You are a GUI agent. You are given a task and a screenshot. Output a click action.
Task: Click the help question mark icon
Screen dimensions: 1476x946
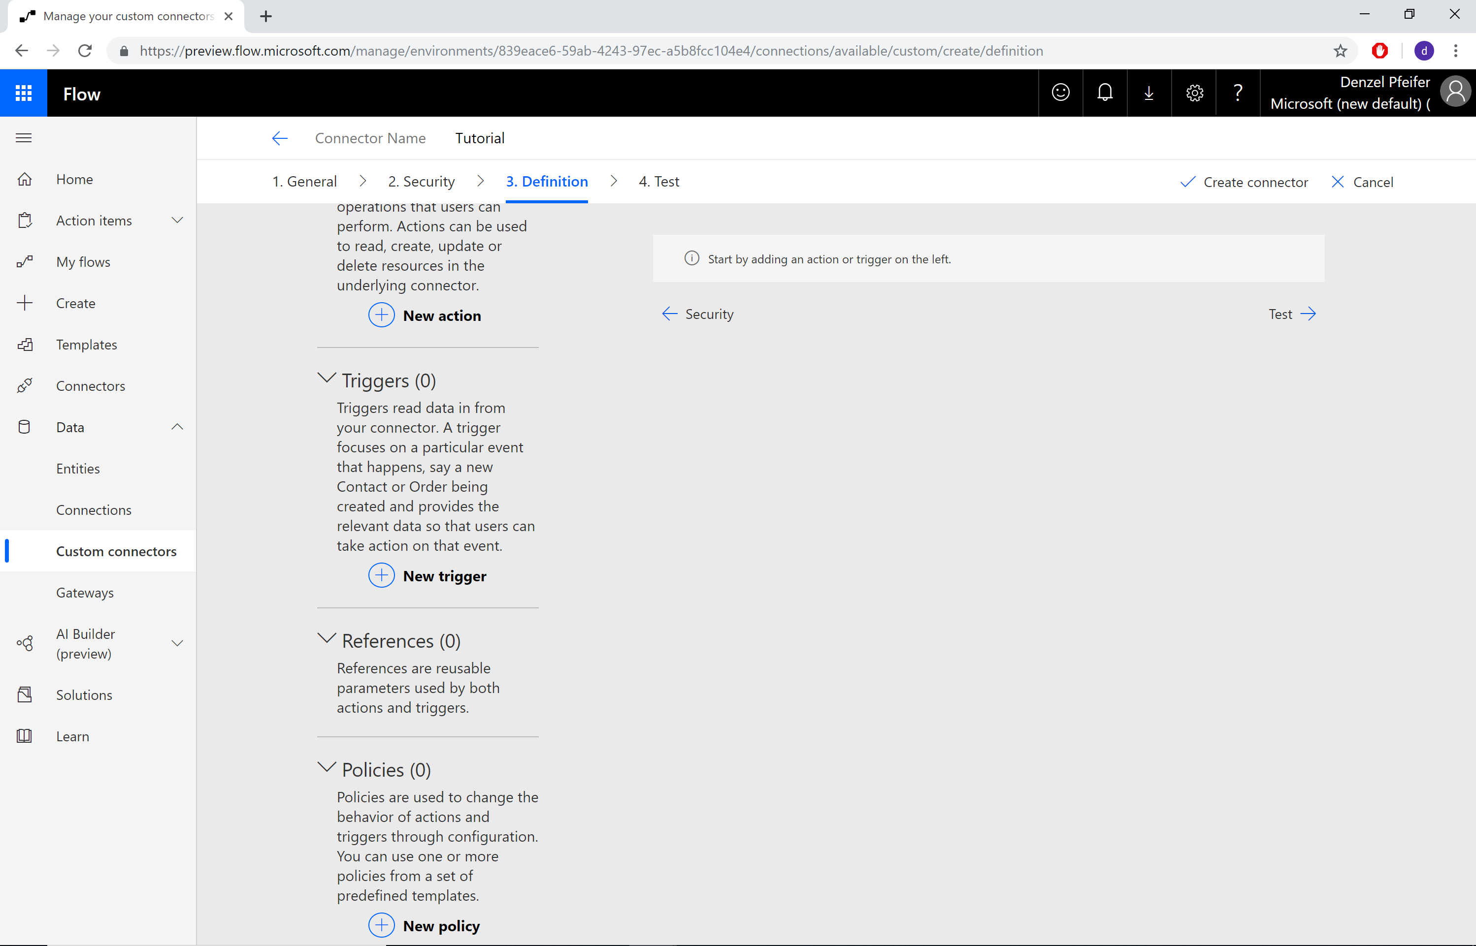(1238, 93)
